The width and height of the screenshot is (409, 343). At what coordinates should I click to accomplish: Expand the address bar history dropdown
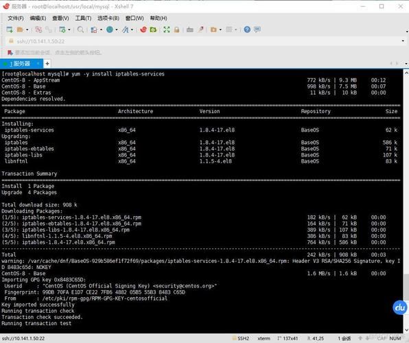coord(403,41)
